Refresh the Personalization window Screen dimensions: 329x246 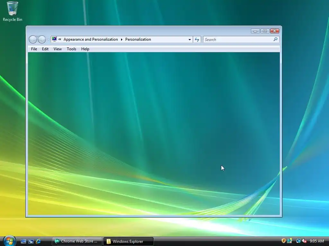pyautogui.click(x=197, y=39)
